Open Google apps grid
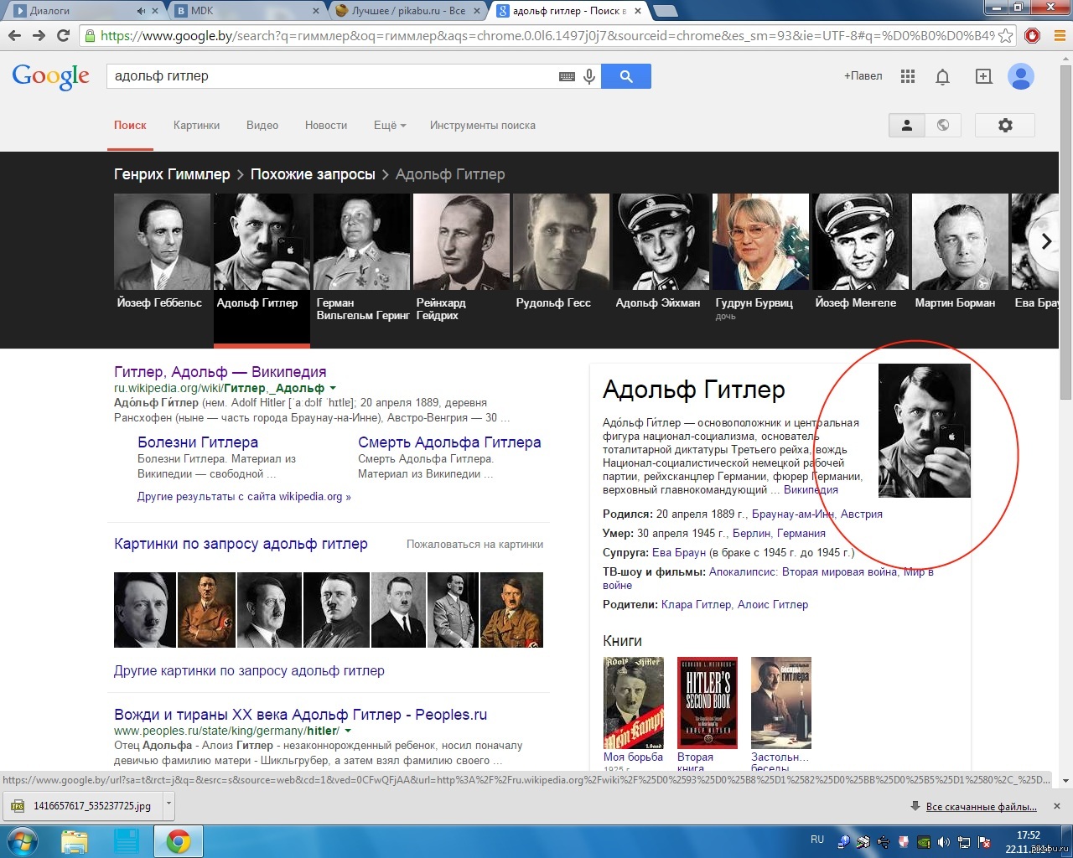 coord(907,76)
